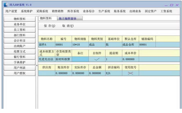Click the 成本单价 column header

tap(131, 53)
